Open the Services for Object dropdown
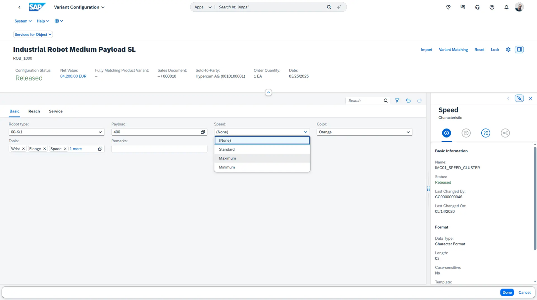This screenshot has width=537, height=300. pos(33,34)
